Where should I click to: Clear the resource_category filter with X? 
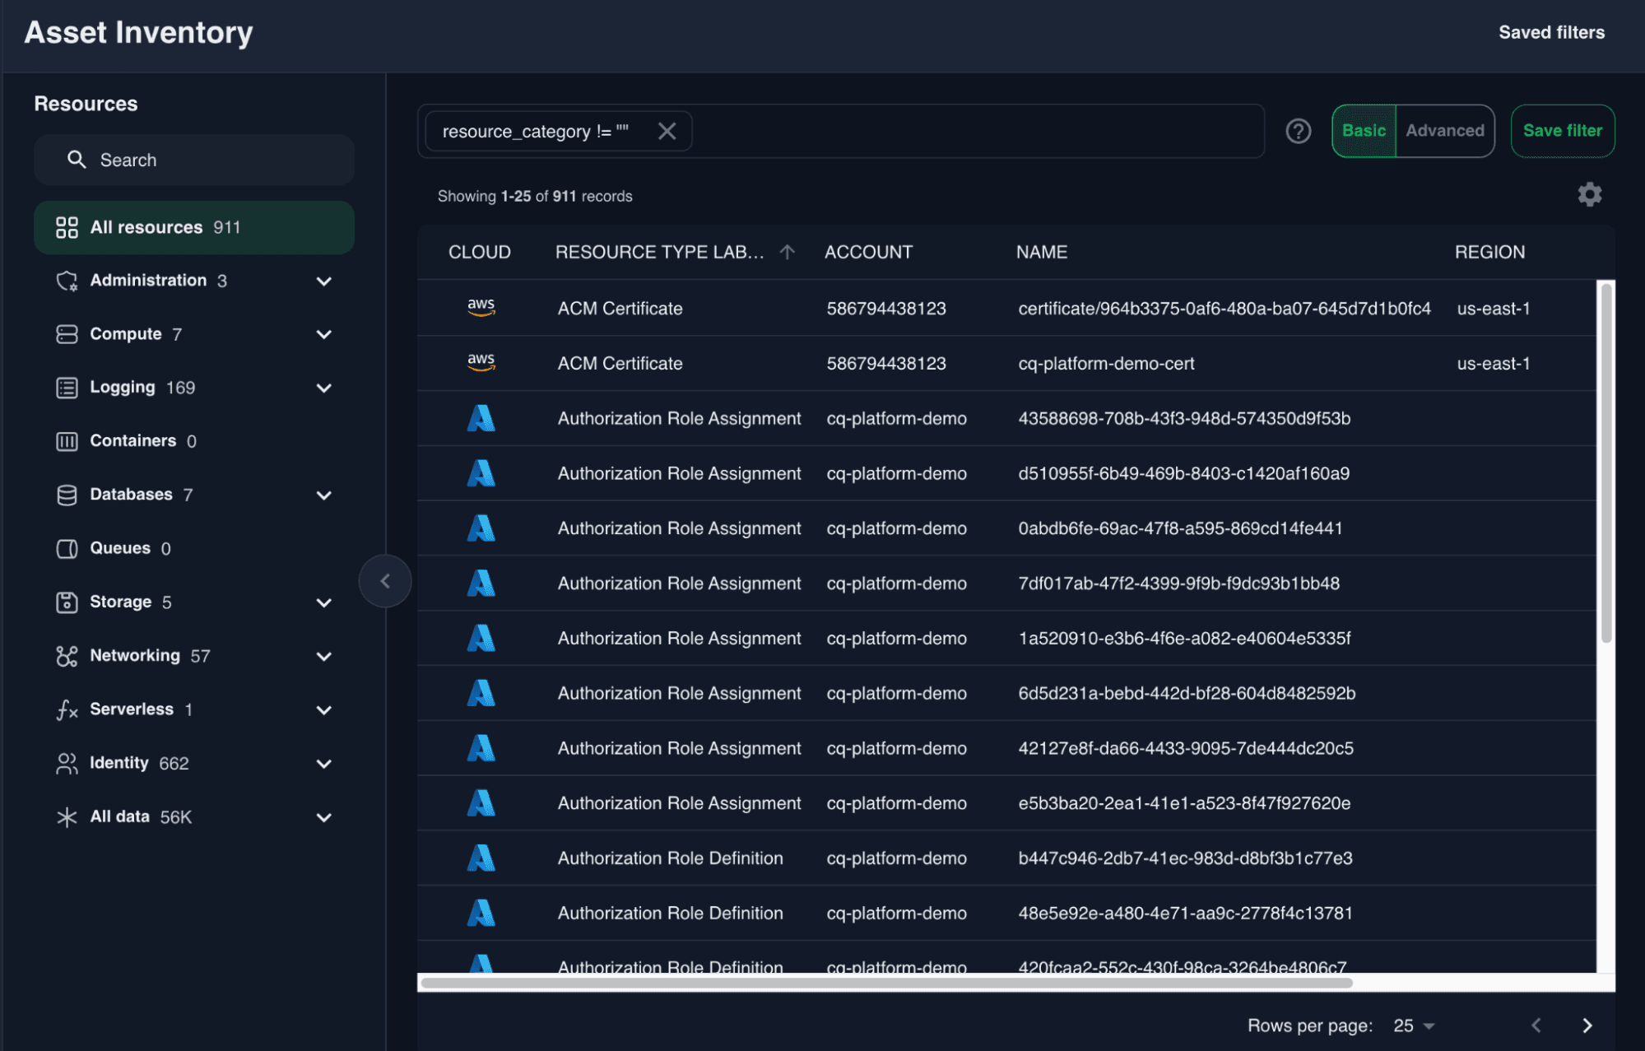tap(667, 131)
